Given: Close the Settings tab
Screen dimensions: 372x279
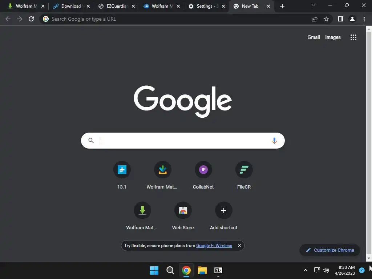Looking at the screenshot, I should [x=223, y=7].
